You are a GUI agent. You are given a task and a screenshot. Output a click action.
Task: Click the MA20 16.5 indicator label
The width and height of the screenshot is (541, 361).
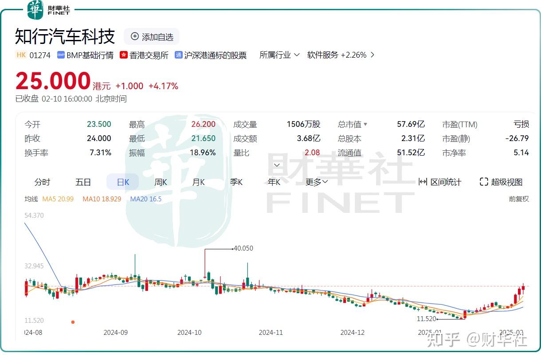click(146, 199)
